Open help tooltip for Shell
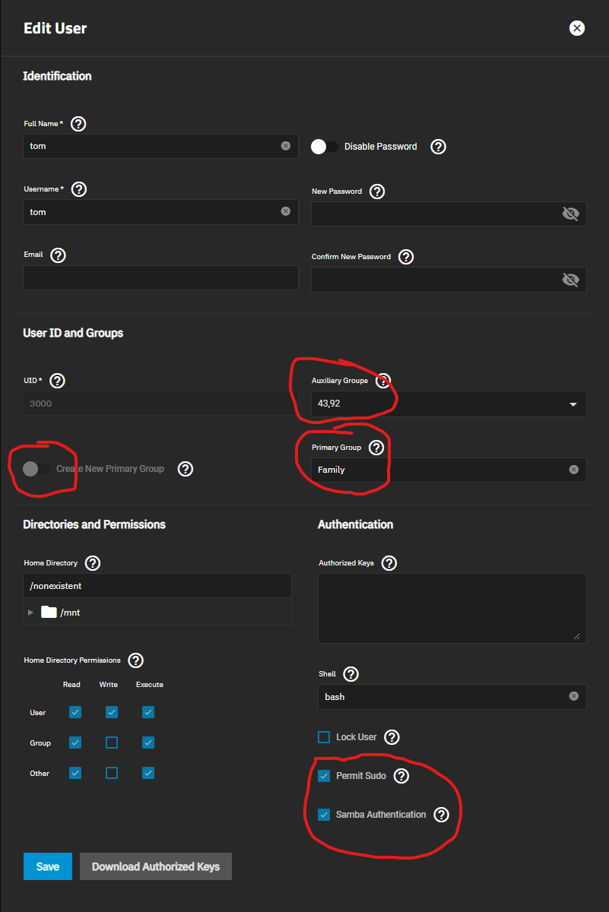Image resolution: width=609 pixels, height=912 pixels. 350,674
